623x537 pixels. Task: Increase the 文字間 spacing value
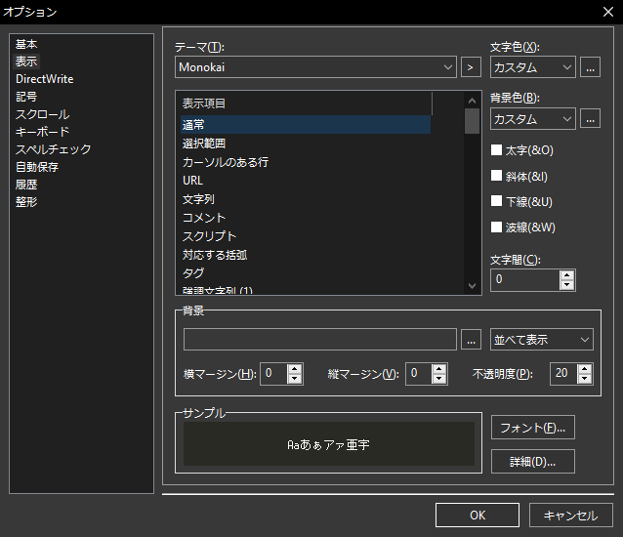tap(567, 274)
